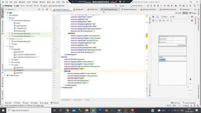
Task: Switch to LoginFragment.java tab
Action: pos(110,9)
